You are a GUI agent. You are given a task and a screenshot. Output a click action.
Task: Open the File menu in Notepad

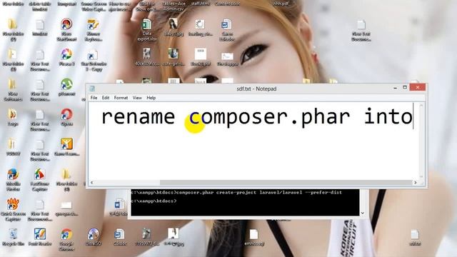94,98
